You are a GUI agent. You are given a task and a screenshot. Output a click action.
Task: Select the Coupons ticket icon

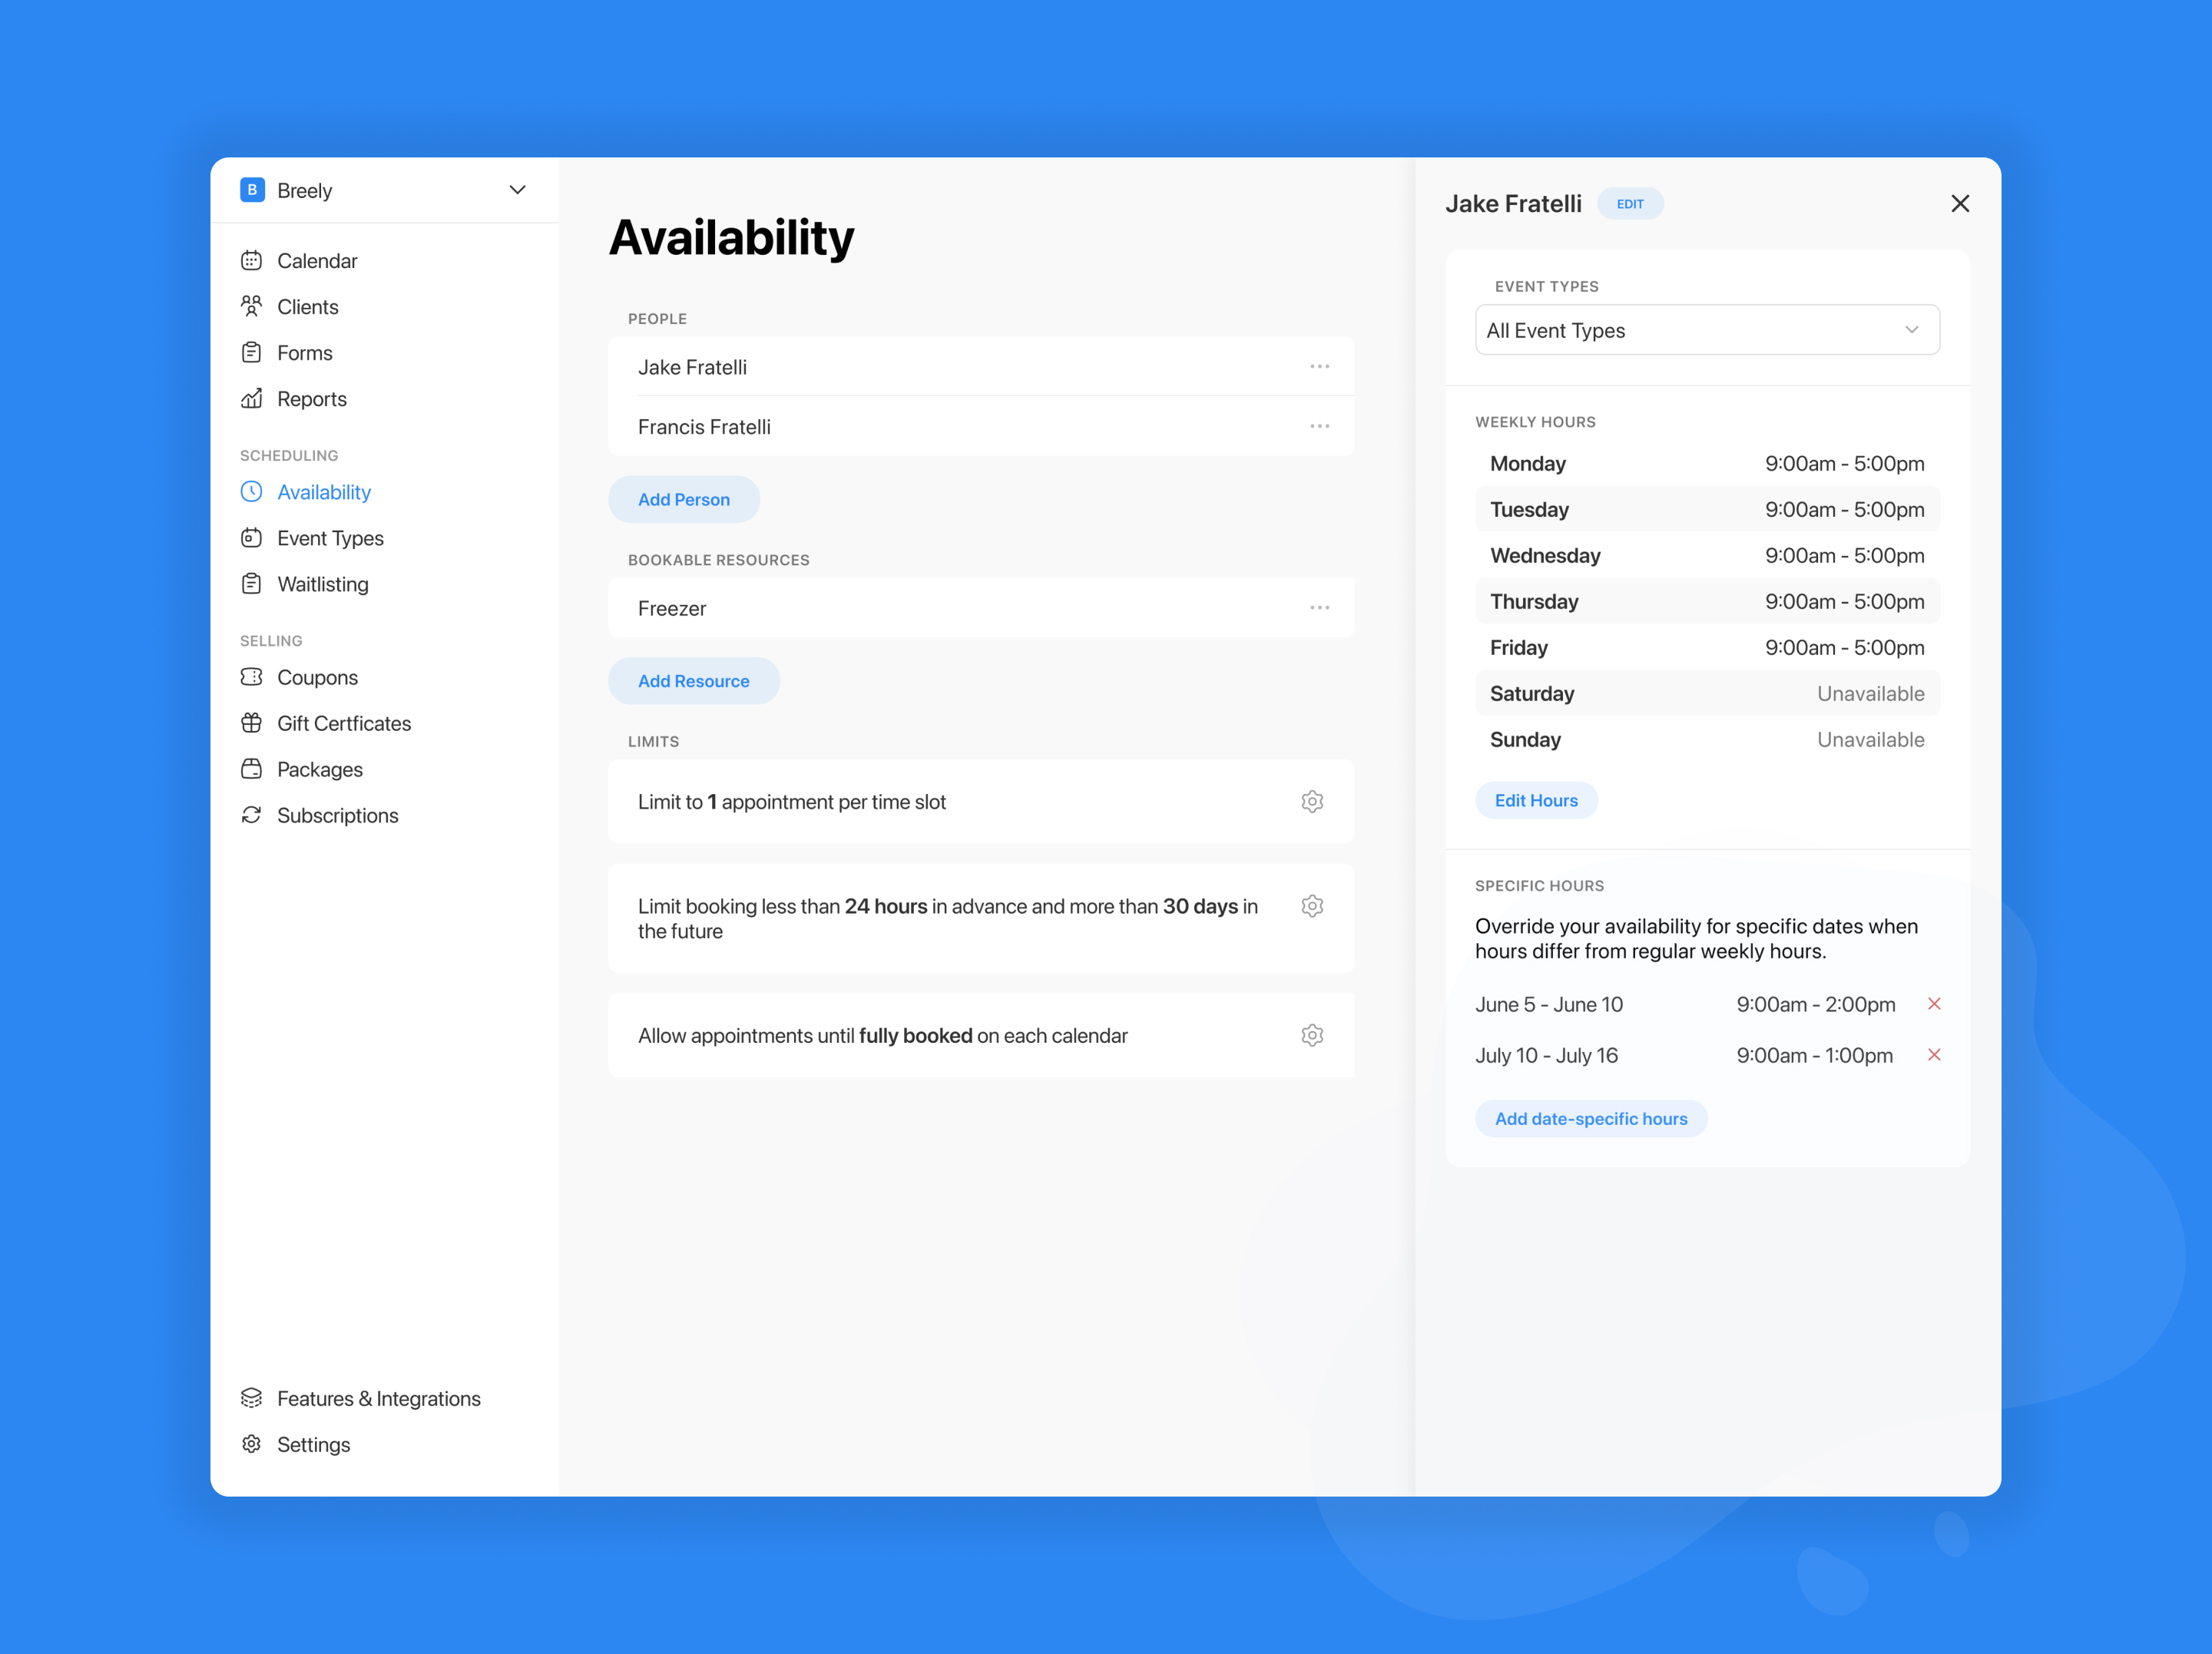[x=252, y=677]
